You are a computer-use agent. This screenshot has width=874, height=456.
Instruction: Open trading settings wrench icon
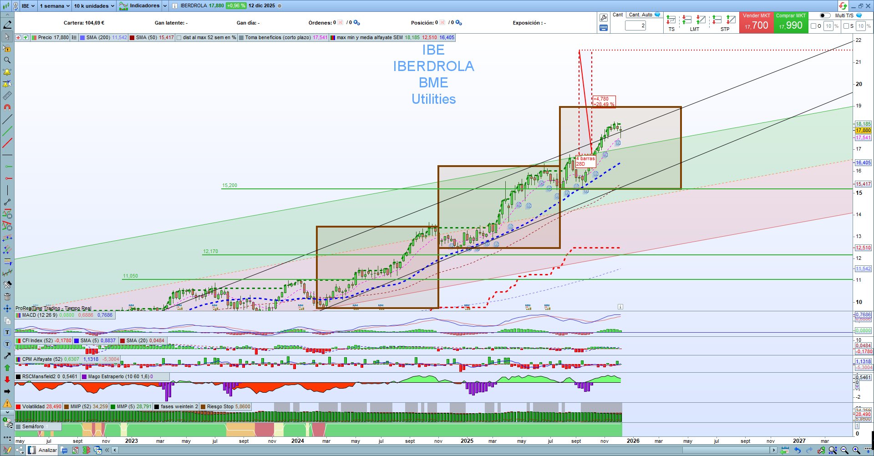coord(604,18)
